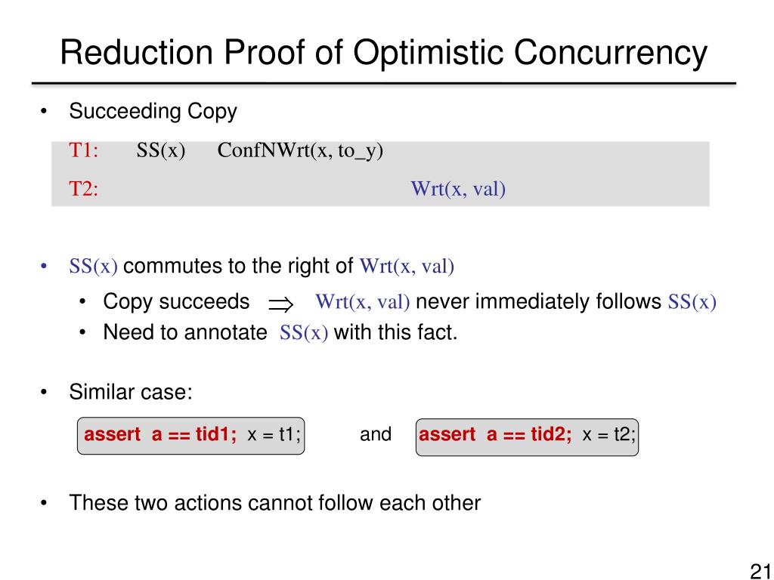
Task: Click the red T1: label
Action: tap(83, 150)
